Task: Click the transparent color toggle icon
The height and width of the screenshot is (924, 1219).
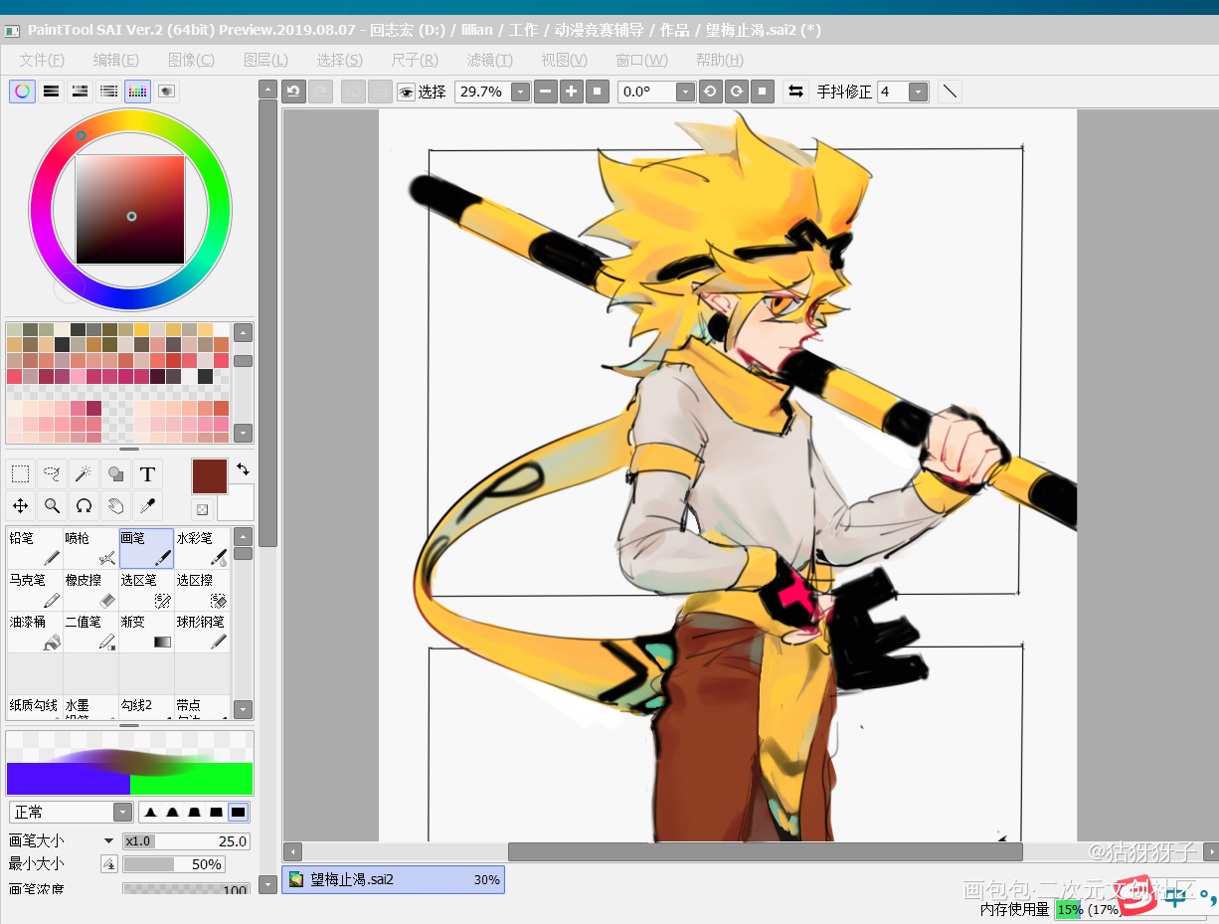Action: click(x=203, y=509)
